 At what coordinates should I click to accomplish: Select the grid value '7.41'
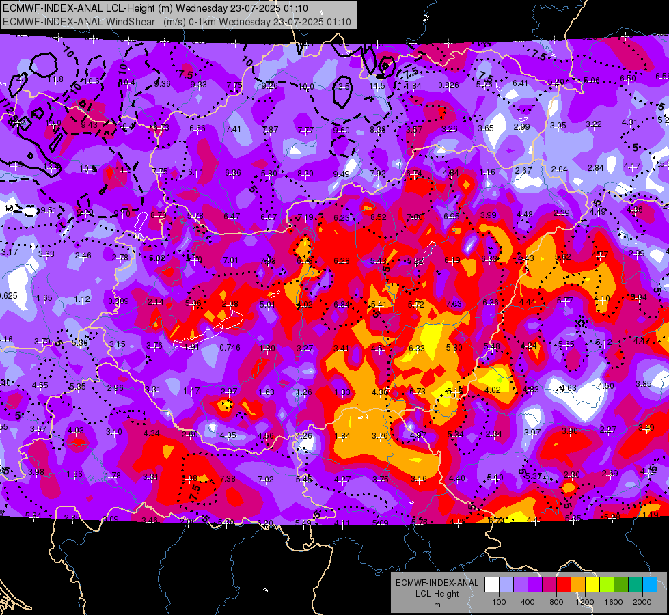coord(234,129)
